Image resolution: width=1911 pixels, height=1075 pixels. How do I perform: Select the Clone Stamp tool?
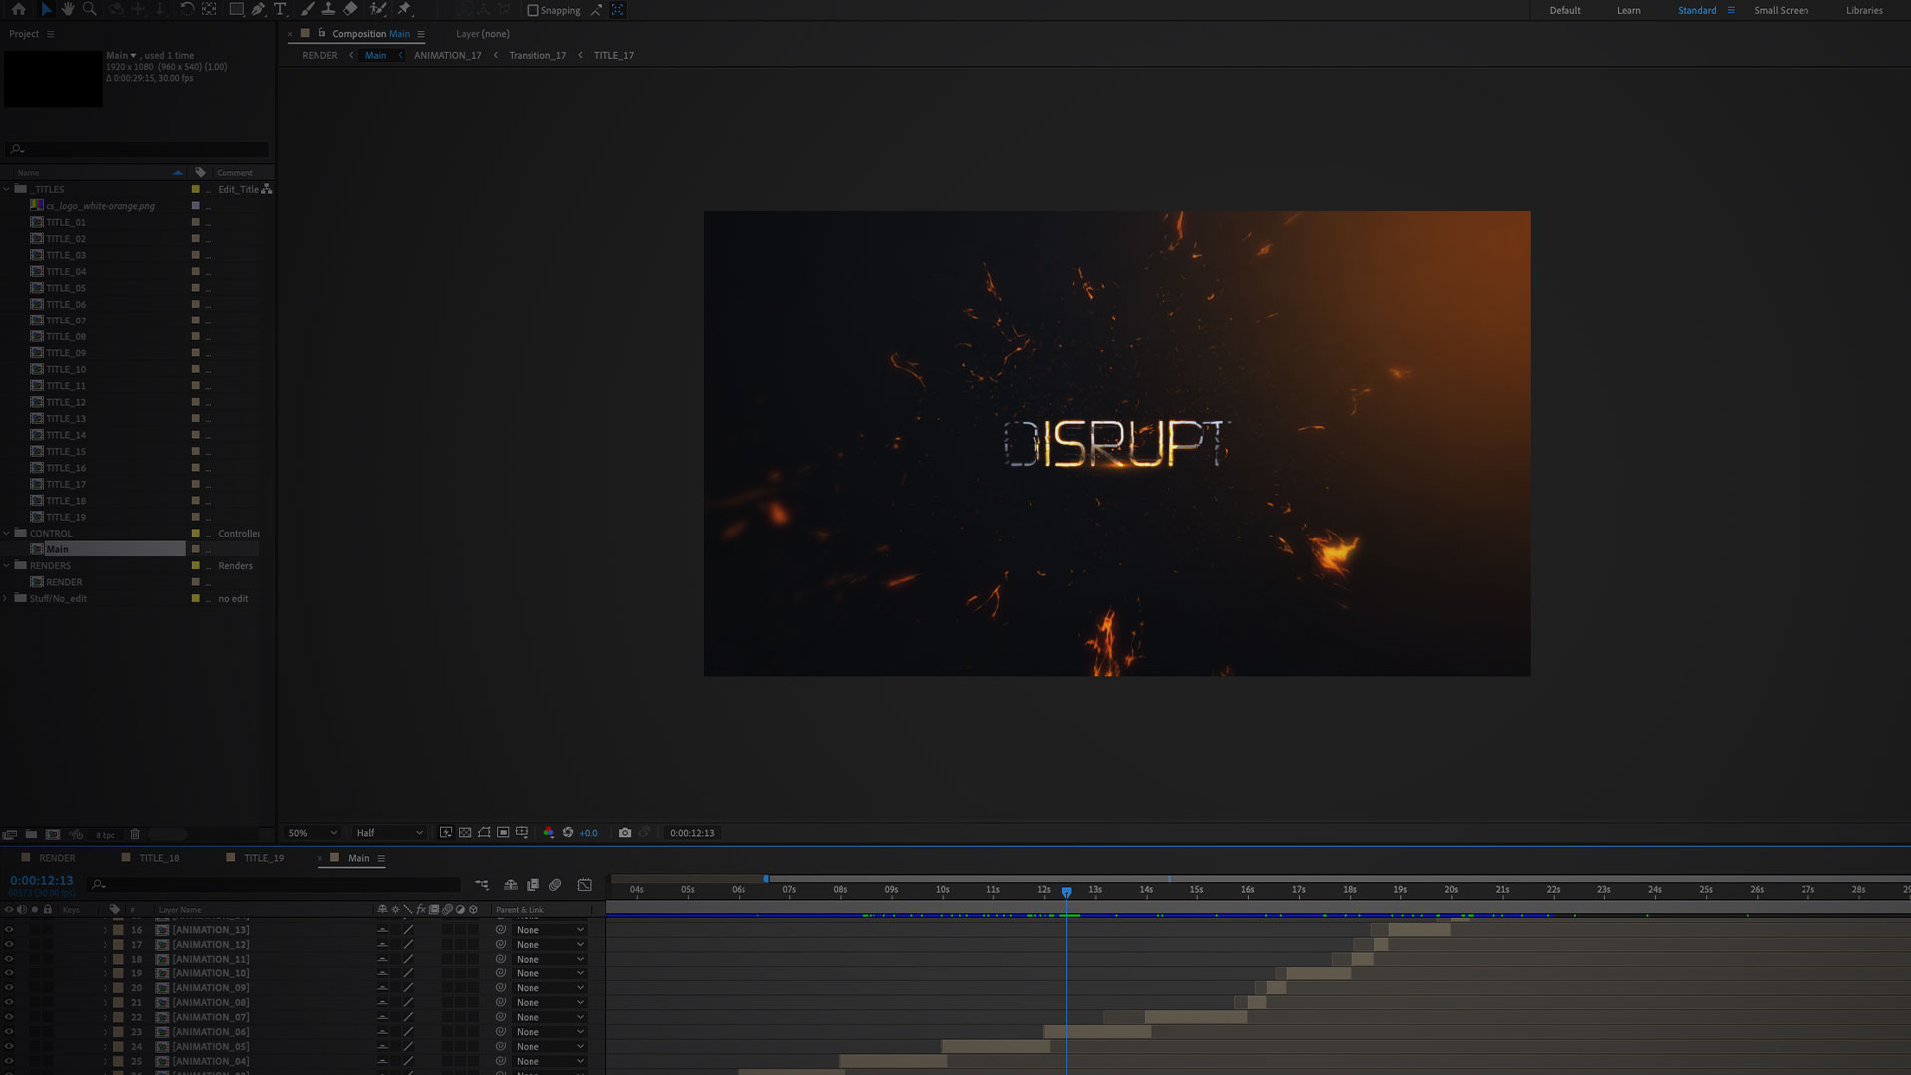click(x=328, y=9)
